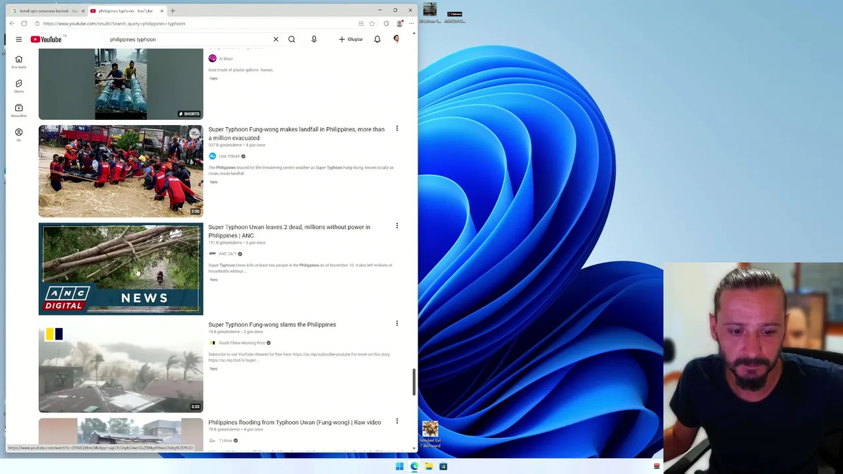Image resolution: width=843 pixels, height=474 pixels.
Task: Close the kendi vpn sunucusu kurmak tab
Action: point(83,11)
